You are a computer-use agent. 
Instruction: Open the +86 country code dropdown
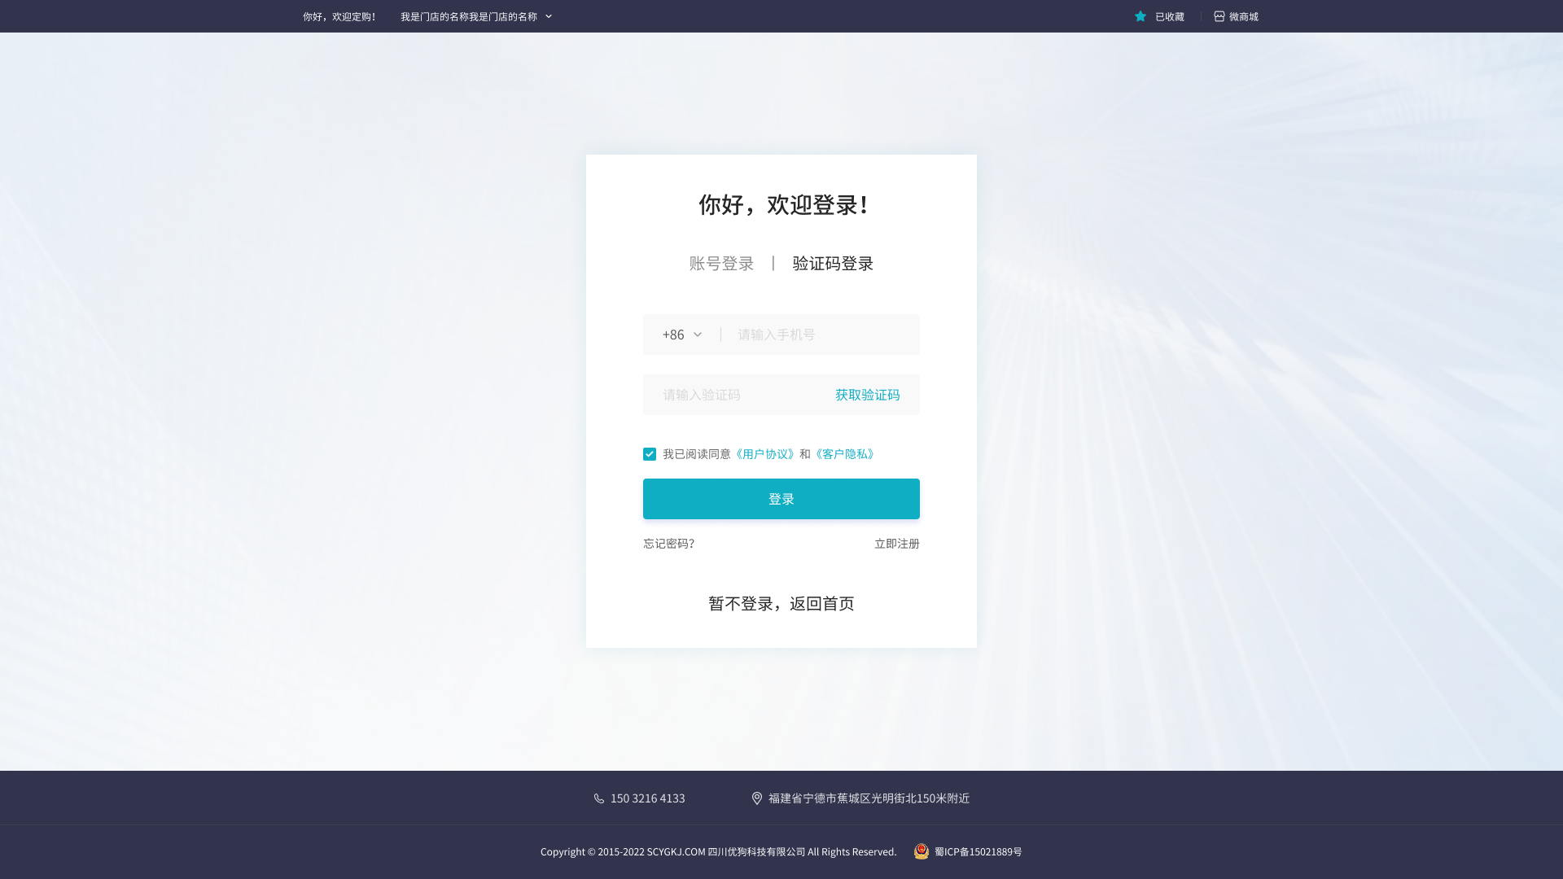(674, 335)
